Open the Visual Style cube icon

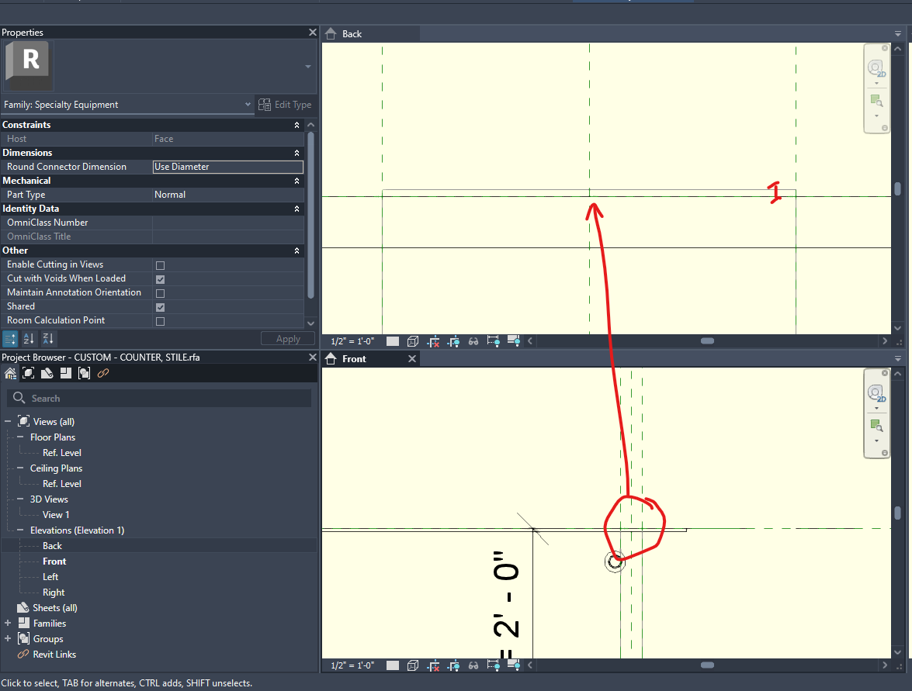click(413, 340)
